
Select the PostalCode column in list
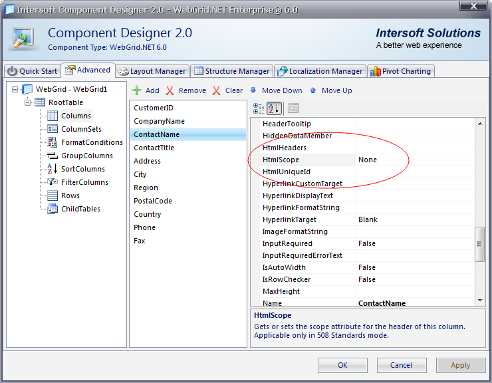pyautogui.click(x=188, y=201)
